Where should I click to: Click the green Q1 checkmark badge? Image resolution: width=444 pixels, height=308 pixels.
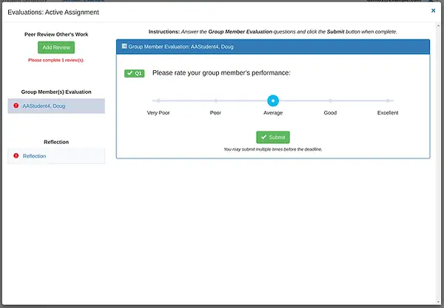click(134, 73)
